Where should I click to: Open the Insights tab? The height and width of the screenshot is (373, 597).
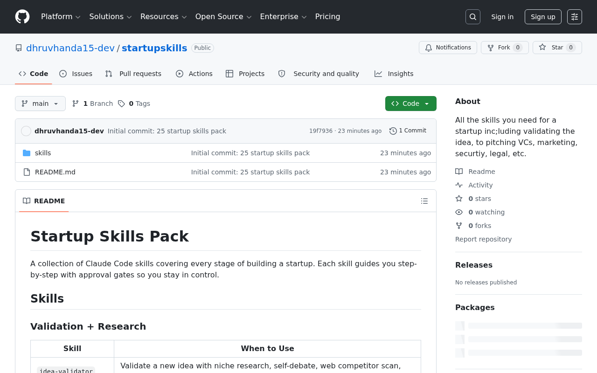pos(394,74)
